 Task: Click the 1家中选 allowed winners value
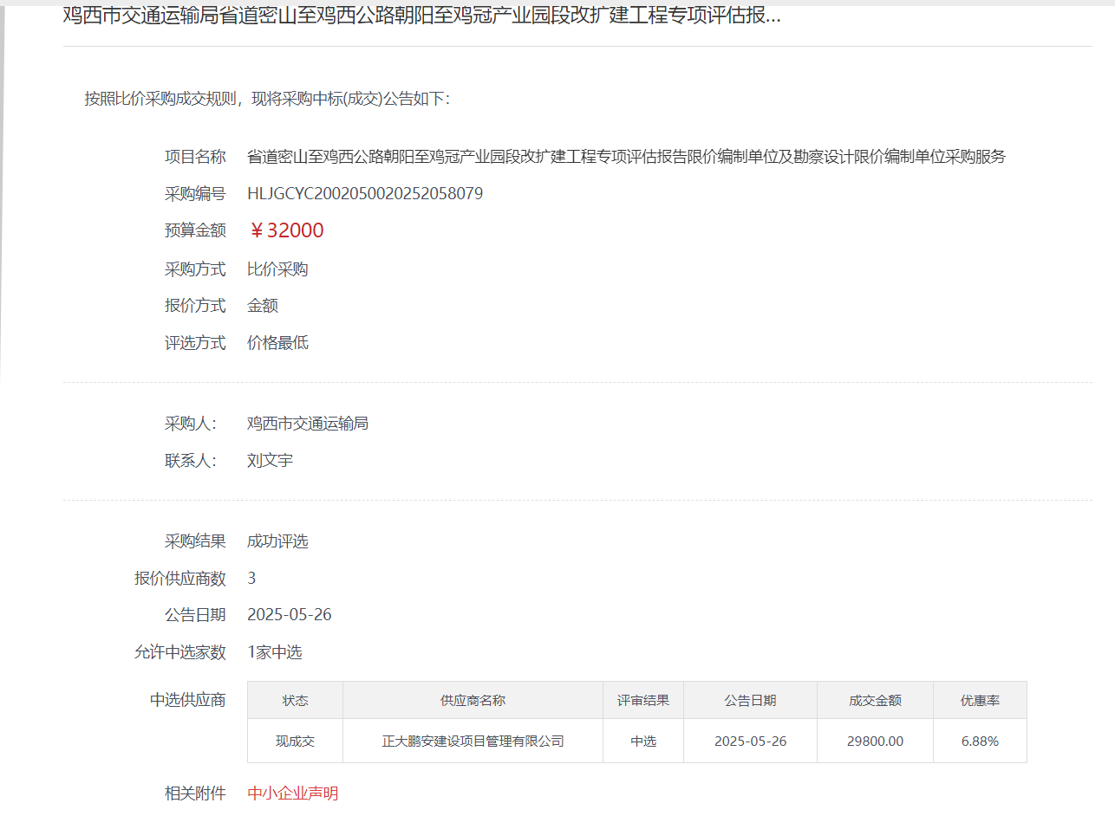point(275,652)
